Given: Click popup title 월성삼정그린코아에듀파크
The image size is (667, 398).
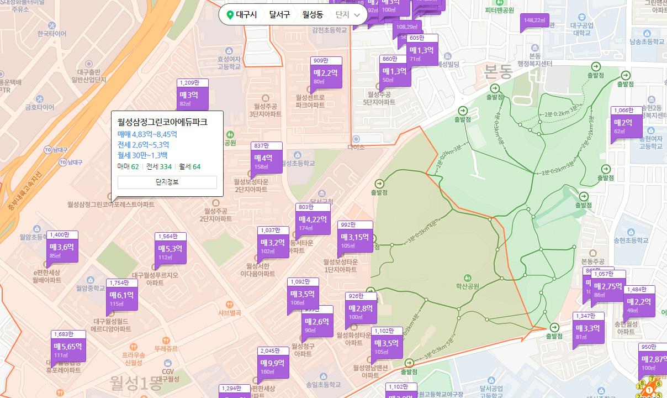Looking at the screenshot, I should click(162, 122).
